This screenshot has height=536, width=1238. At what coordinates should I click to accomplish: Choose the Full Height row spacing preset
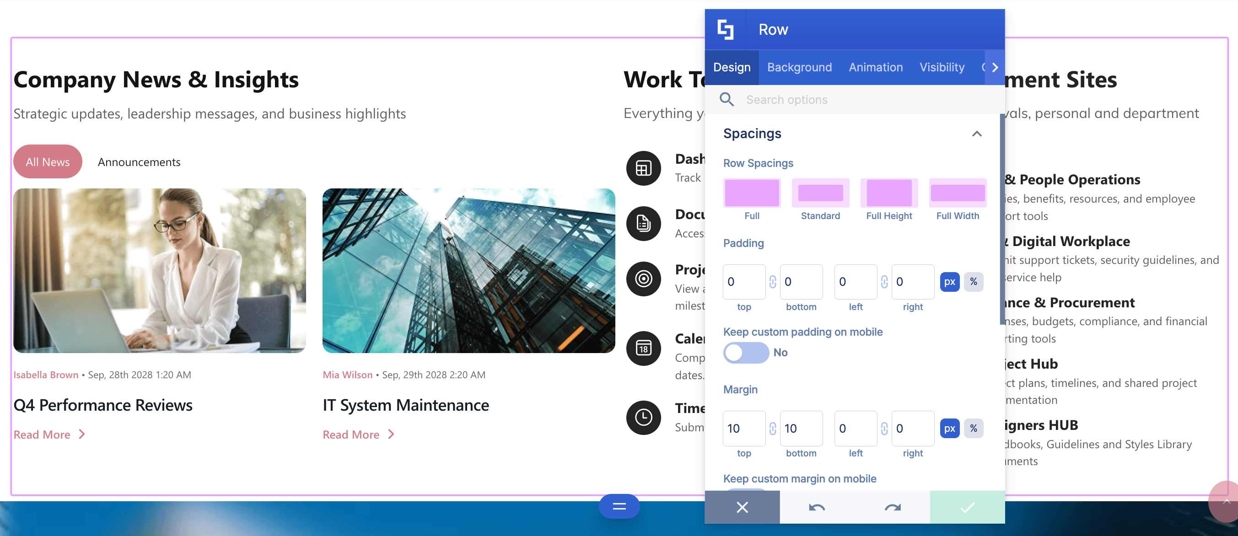coord(889,199)
